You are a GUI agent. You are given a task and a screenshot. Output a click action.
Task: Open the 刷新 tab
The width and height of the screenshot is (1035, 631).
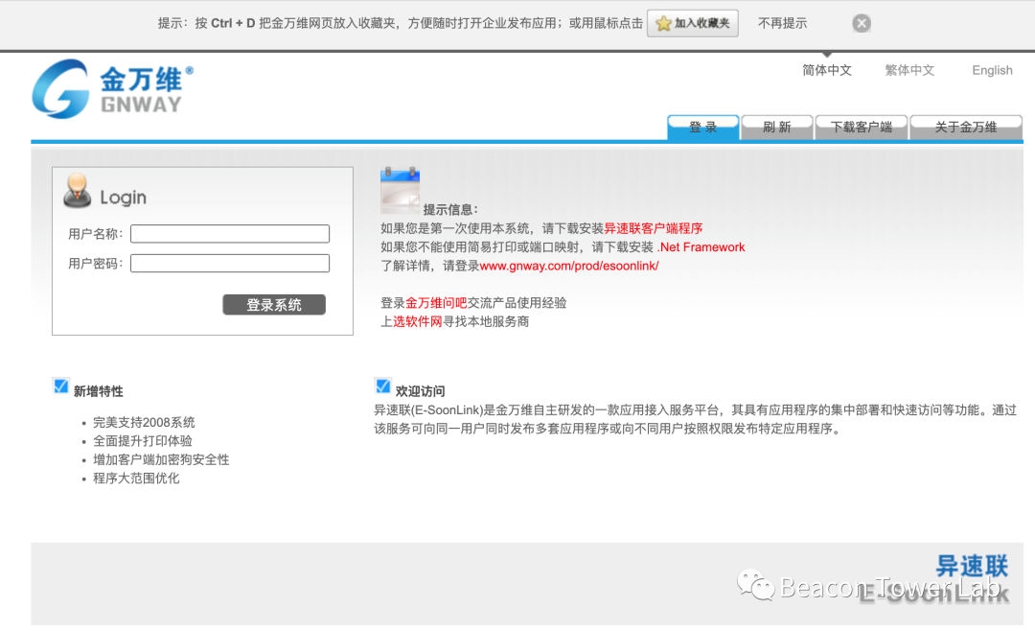click(x=777, y=127)
